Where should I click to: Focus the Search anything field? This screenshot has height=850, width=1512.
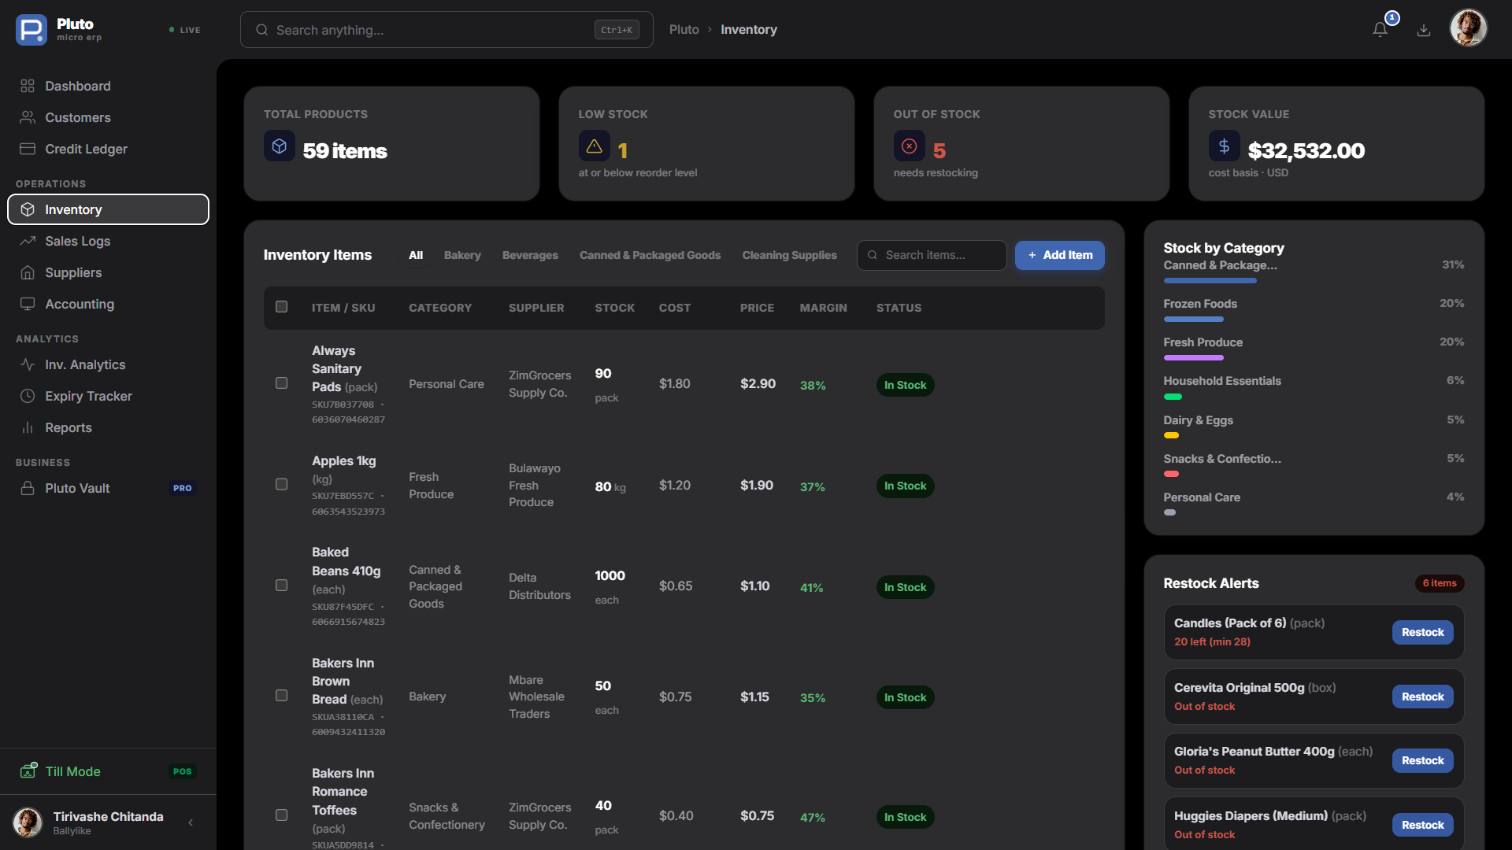(447, 30)
